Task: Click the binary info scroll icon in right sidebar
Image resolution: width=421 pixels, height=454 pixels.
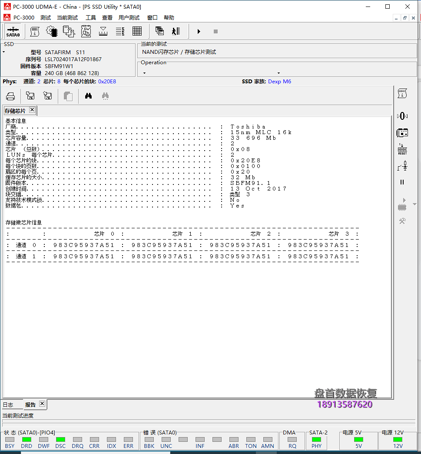Action: 402,93
